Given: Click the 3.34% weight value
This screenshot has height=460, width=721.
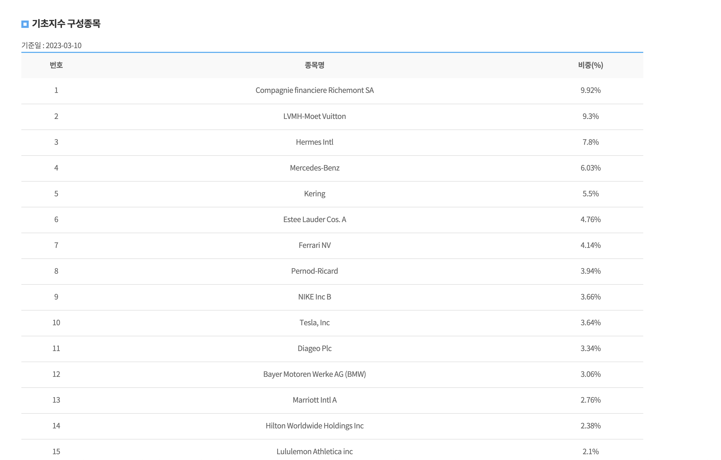Looking at the screenshot, I should (x=591, y=348).
